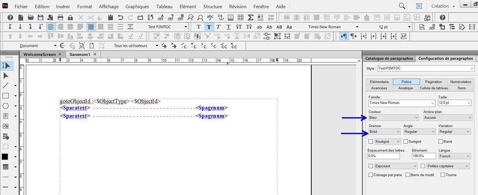Open the Graphiques menu
The width and height of the screenshot is (478, 195).
137,6
